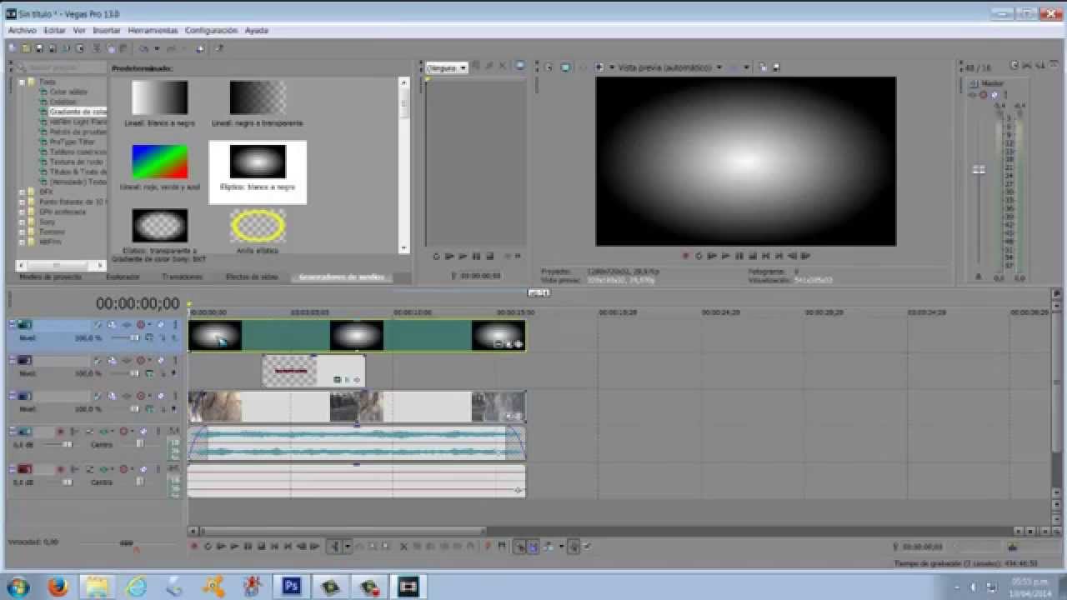Switch to the Explorador tab
Viewport: 1067px width, 600px height.
click(123, 277)
